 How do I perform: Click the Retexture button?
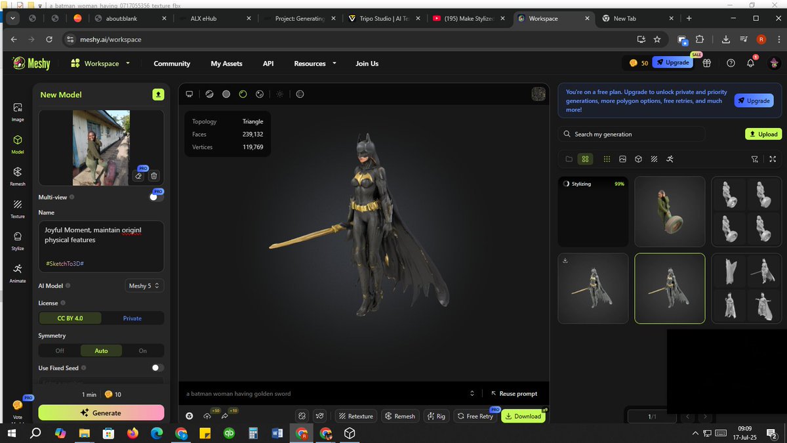[x=355, y=416]
